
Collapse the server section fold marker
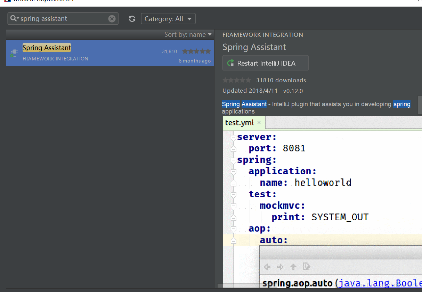point(233,137)
